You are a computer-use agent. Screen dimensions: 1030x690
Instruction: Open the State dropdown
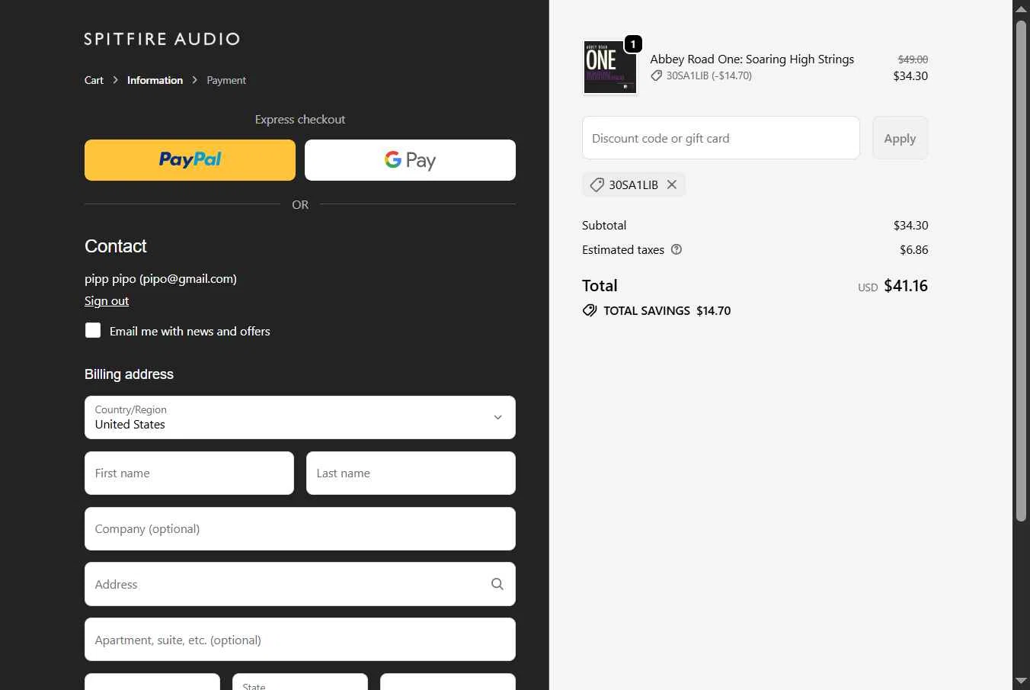click(300, 682)
